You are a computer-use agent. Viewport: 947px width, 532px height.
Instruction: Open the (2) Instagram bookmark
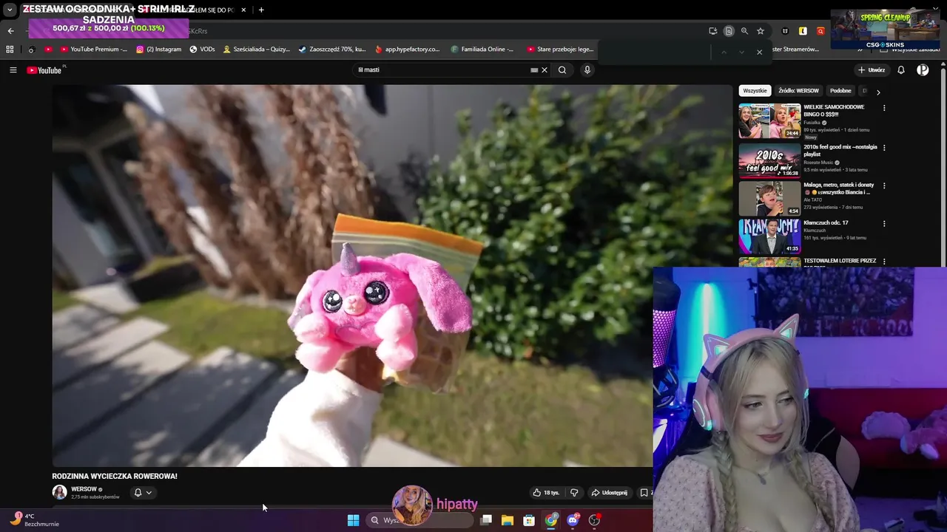(159, 50)
